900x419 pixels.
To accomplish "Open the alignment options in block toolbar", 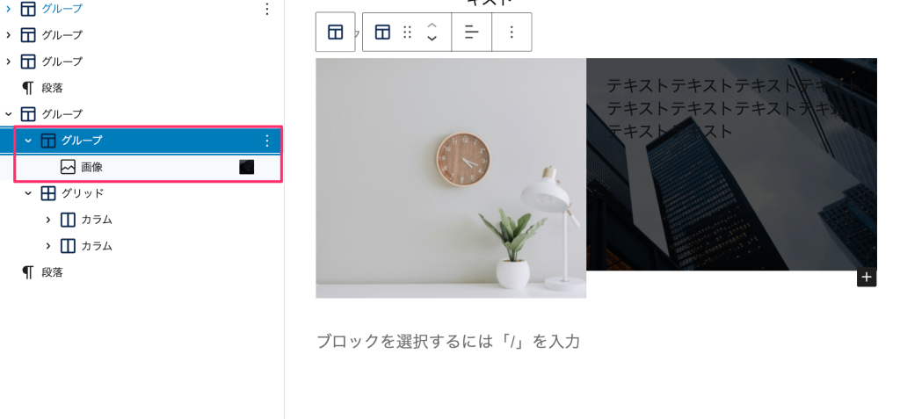I will [472, 33].
